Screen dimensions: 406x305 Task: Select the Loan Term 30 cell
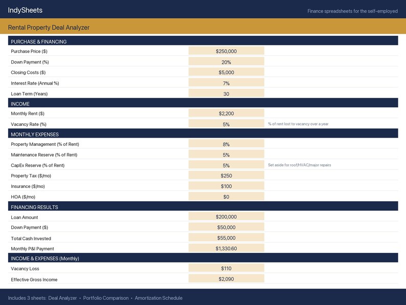point(227,93)
